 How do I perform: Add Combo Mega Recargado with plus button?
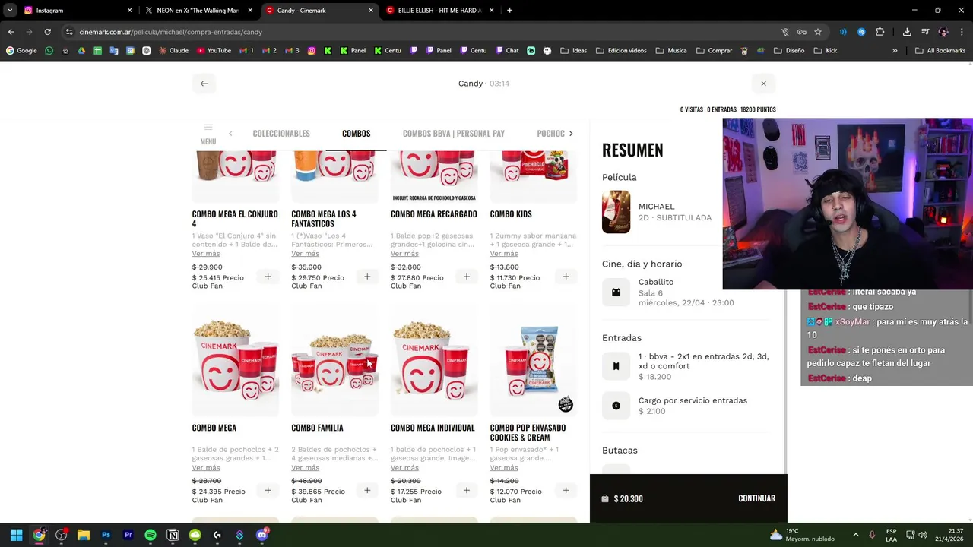click(x=467, y=277)
